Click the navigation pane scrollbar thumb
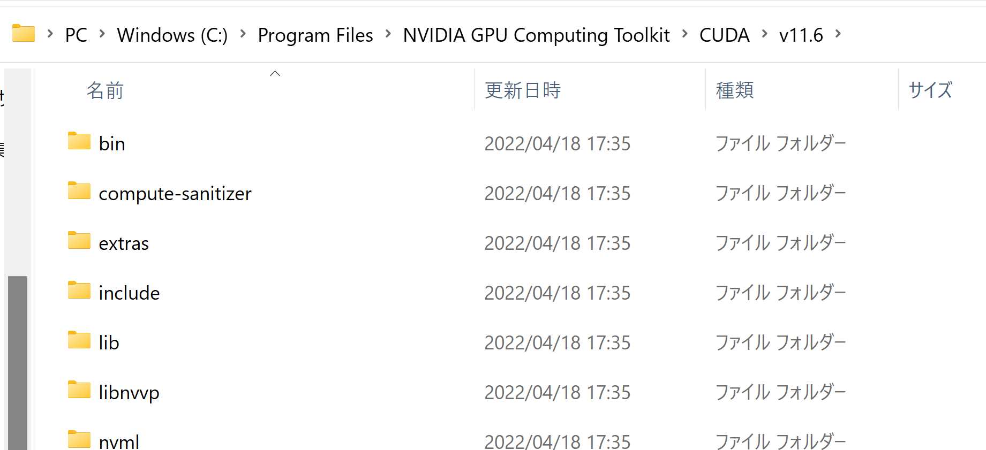The image size is (986, 450). pos(18,362)
